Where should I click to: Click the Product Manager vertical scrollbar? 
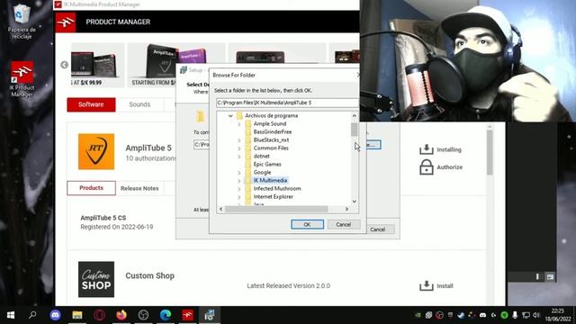point(490,152)
